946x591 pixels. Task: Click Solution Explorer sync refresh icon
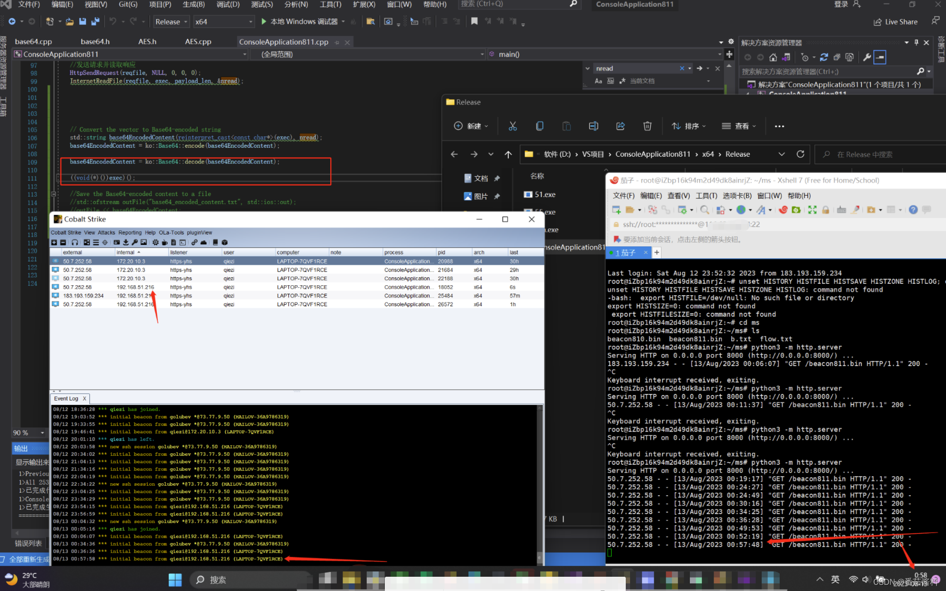824,57
